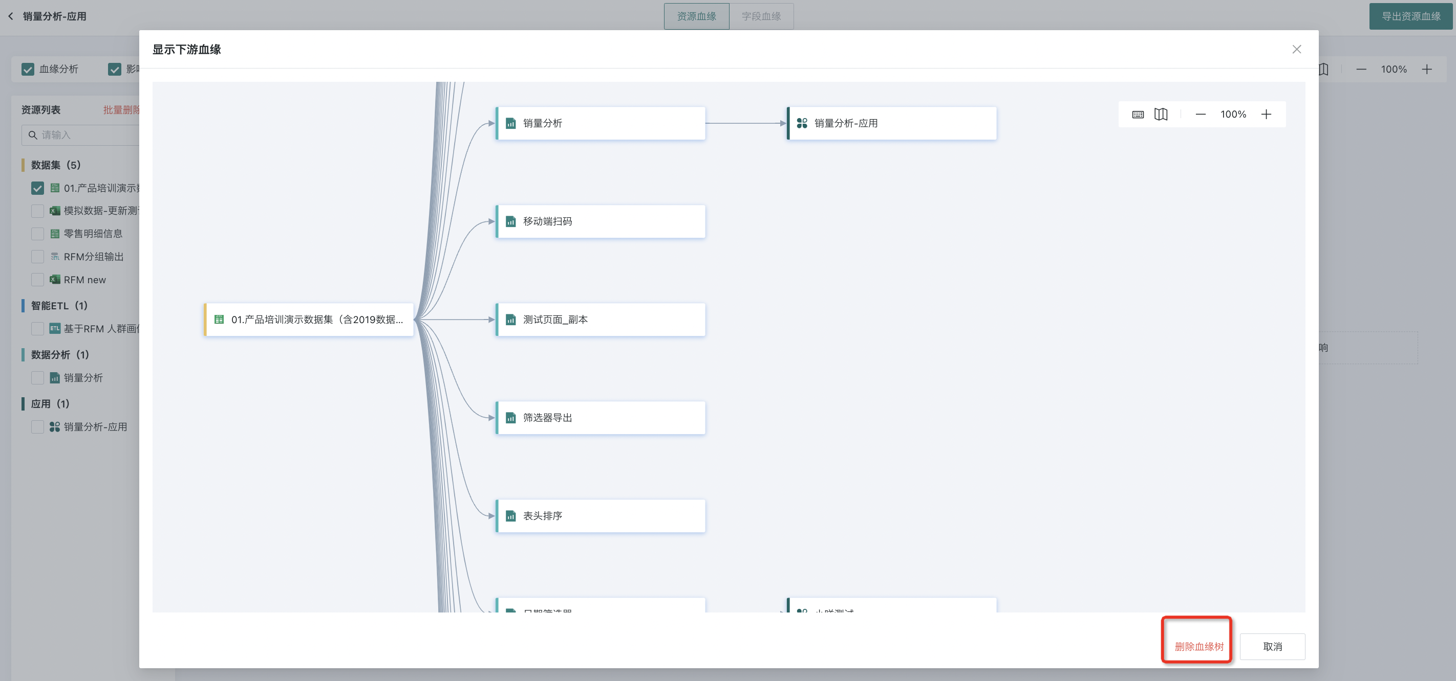This screenshot has height=681, width=1456.
Task: Collapse 智能ETL (1) group
Action: tap(59, 306)
